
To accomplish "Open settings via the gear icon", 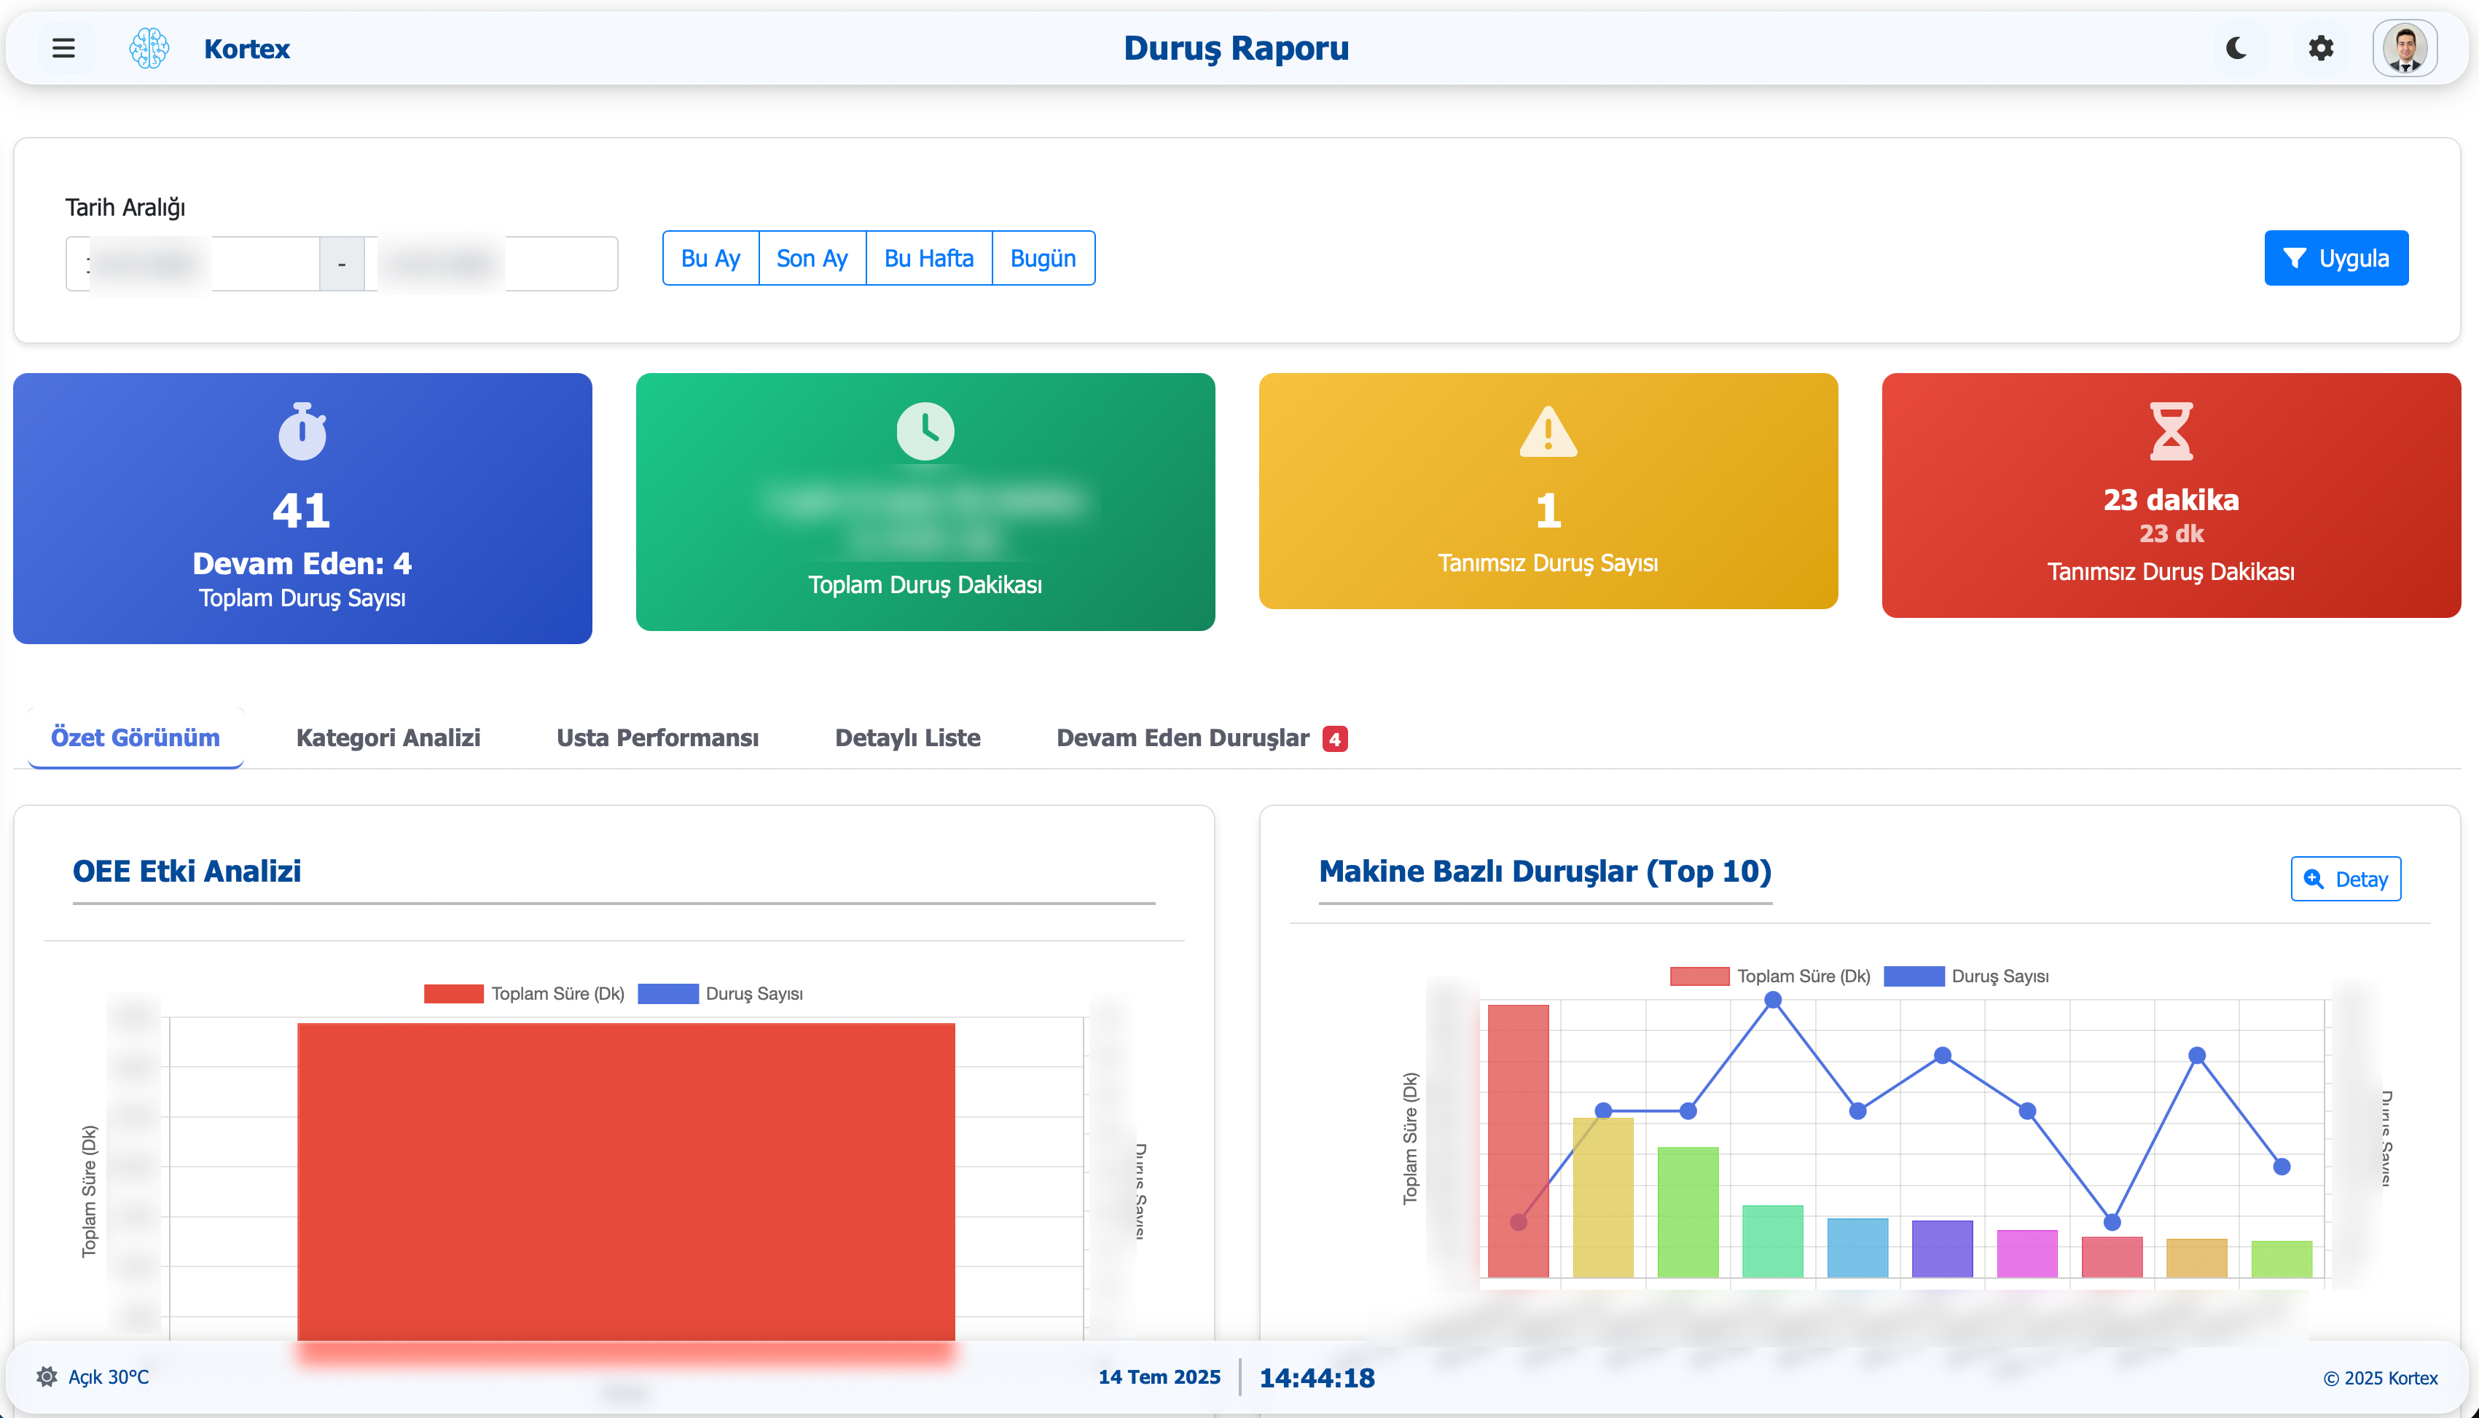I will pos(2322,47).
